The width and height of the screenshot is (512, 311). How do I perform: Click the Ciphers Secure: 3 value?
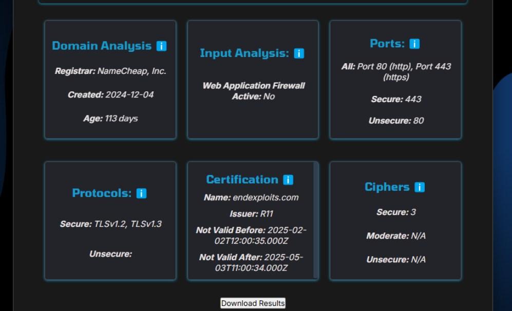click(x=396, y=212)
